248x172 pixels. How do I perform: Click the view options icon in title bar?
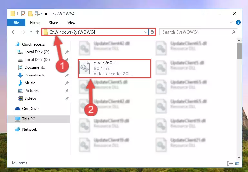click(38, 14)
